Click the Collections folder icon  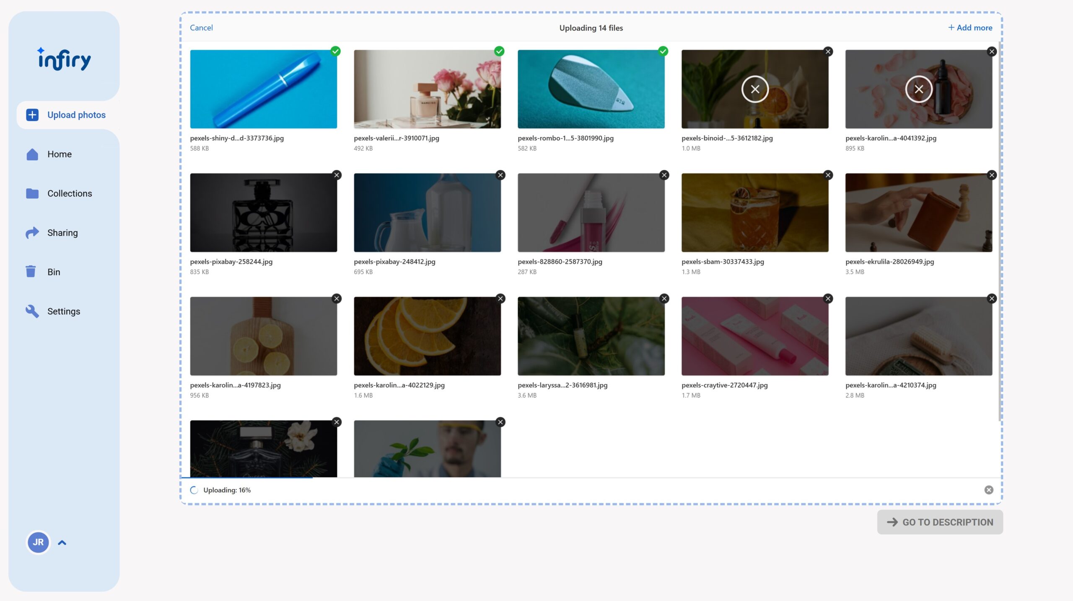coord(32,193)
